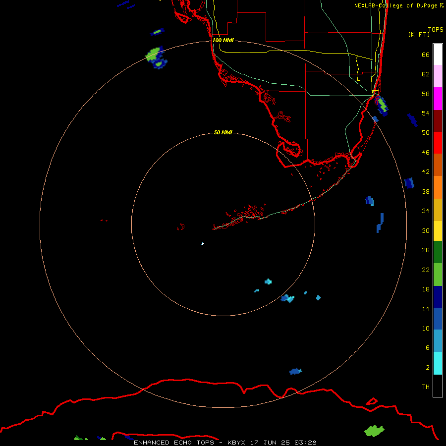Click the white swatch atop the tops legend

click(438, 55)
